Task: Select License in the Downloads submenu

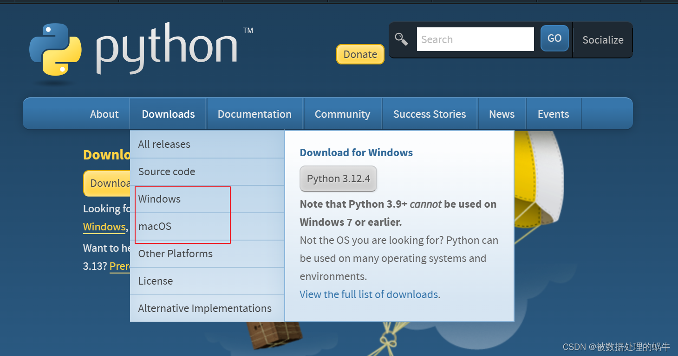Action: click(x=207, y=281)
